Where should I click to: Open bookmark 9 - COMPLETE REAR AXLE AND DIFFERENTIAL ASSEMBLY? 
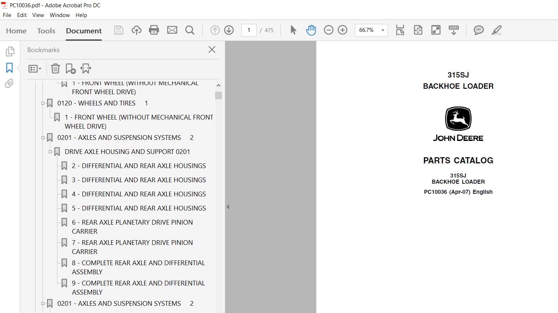pyautogui.click(x=138, y=288)
